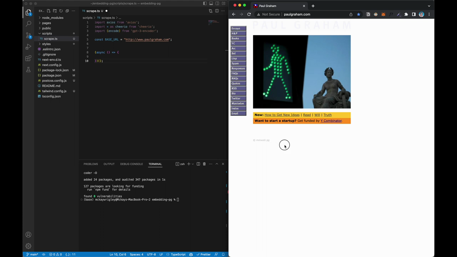Open the Search view in activity bar

click(28, 24)
